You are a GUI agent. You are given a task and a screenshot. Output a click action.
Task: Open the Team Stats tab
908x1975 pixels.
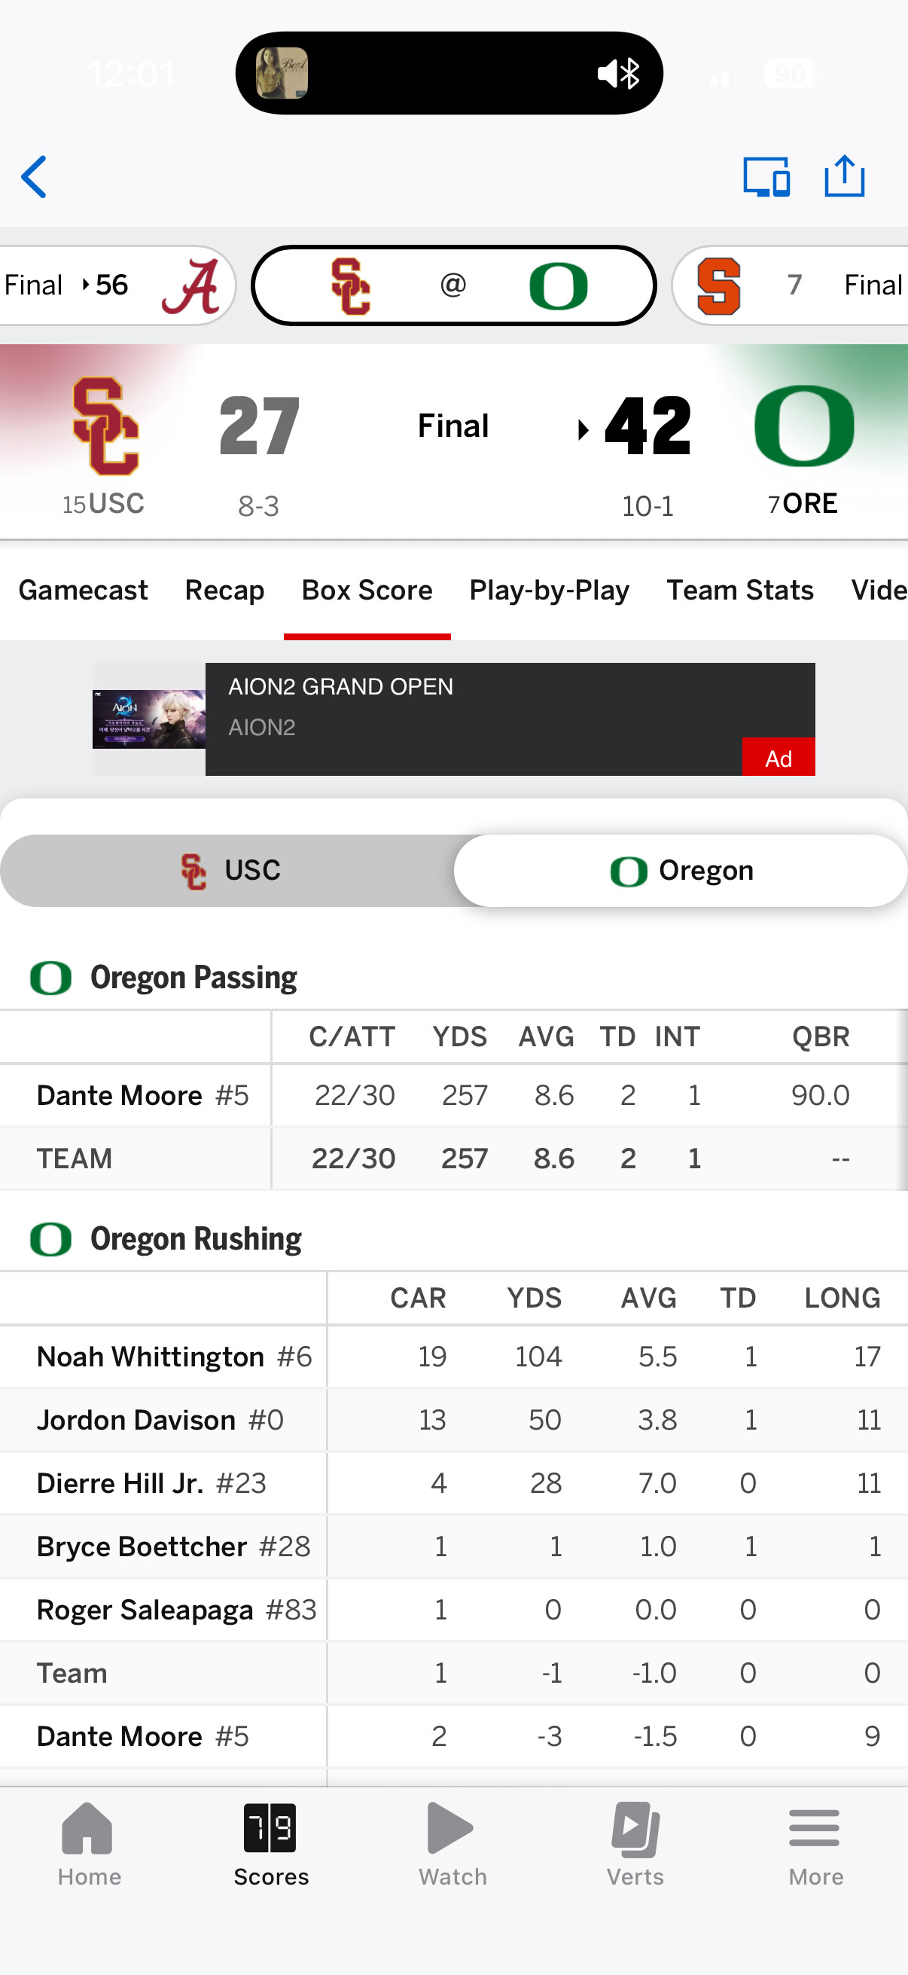pyautogui.click(x=739, y=591)
